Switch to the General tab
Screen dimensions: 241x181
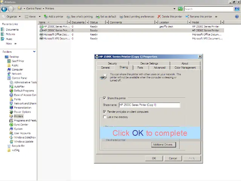pyautogui.click(x=105, y=67)
